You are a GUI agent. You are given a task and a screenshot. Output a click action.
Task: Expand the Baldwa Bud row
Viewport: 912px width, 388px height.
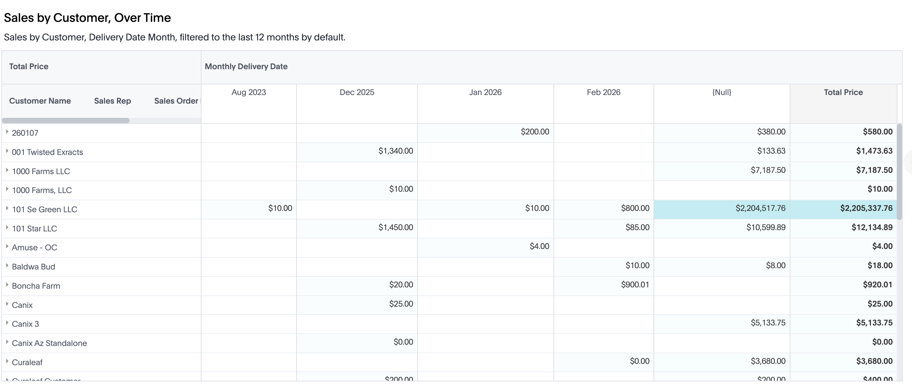(7, 266)
